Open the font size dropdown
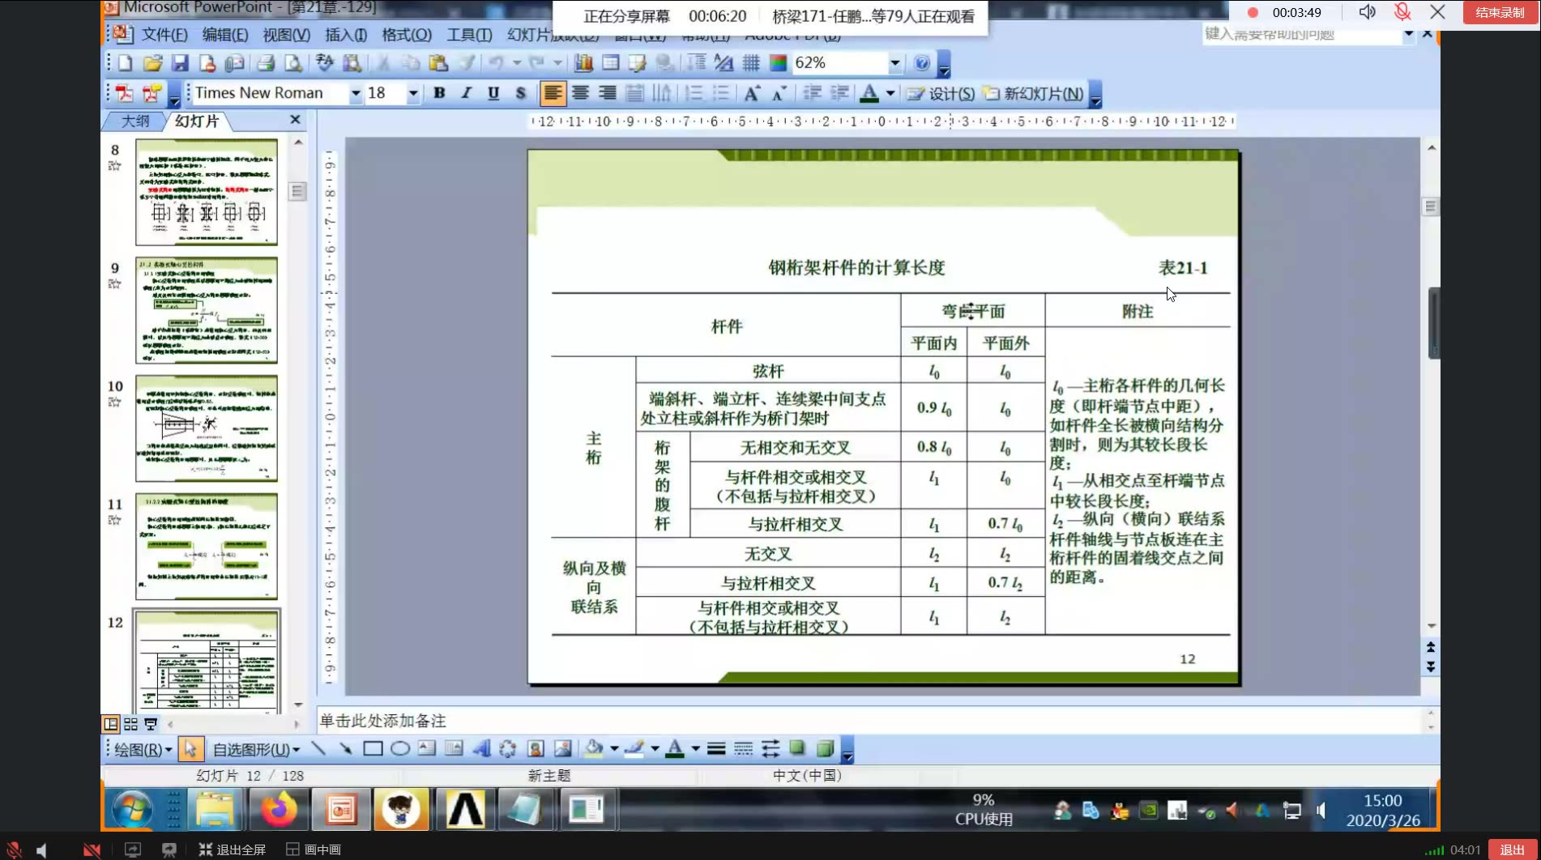 coord(413,94)
